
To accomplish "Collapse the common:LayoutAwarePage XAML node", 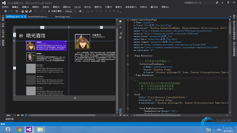I will (x=128, y=20).
